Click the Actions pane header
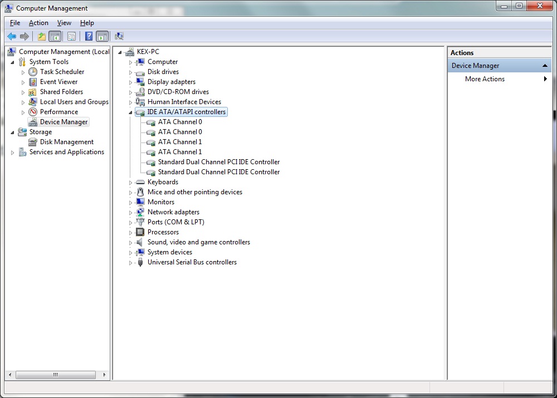This screenshot has width=557, height=398. (x=499, y=52)
